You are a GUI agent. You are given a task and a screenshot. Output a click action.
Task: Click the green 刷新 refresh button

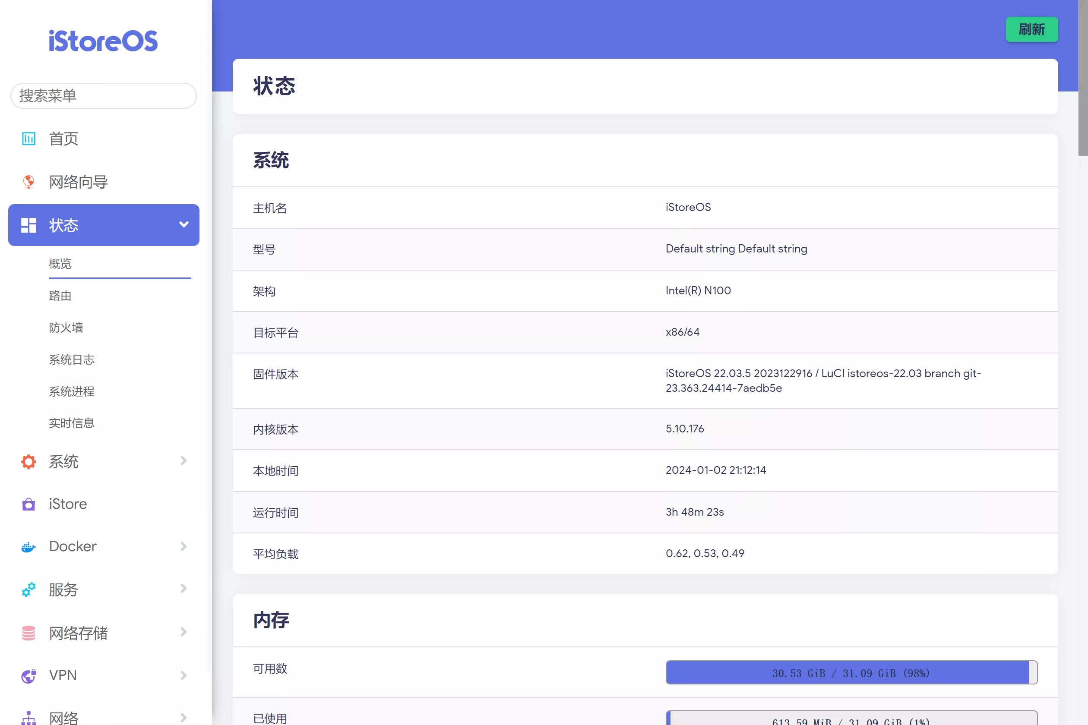coord(1031,30)
